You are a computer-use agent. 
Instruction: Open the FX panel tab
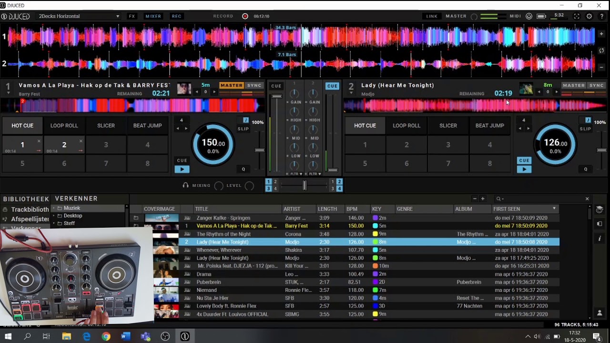[x=132, y=16]
